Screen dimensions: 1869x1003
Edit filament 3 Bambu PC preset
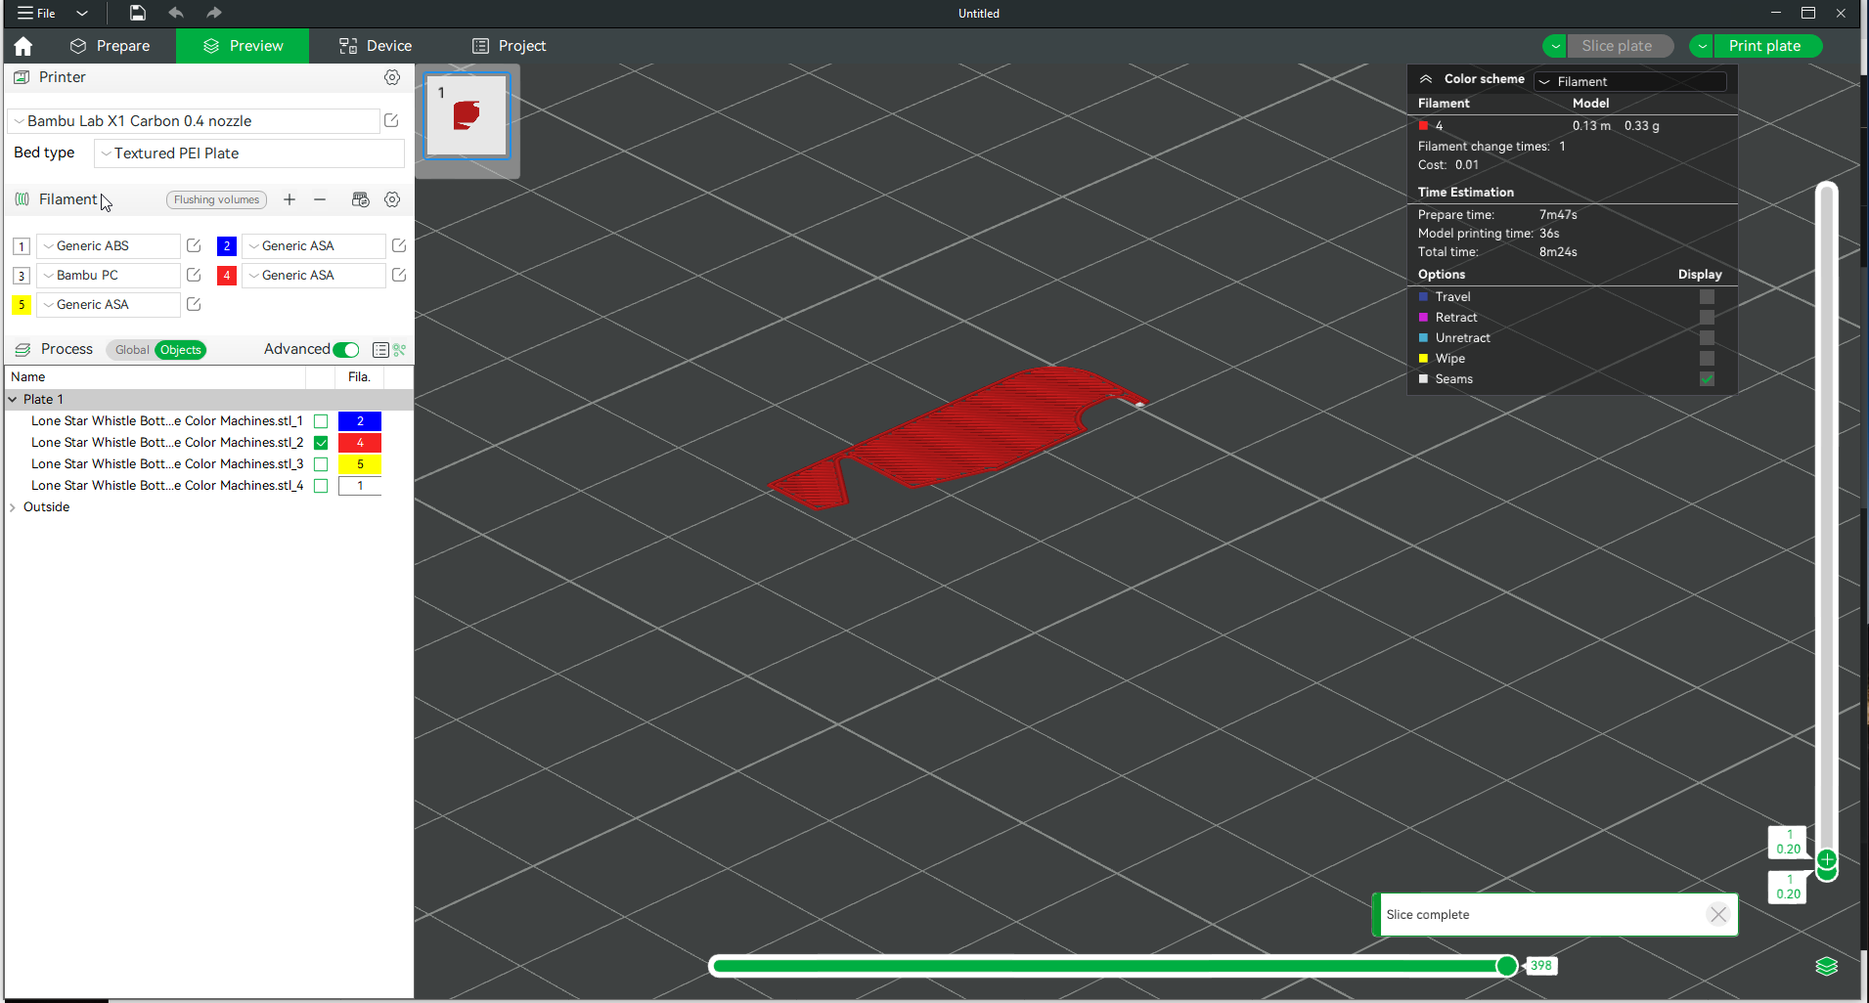(194, 275)
